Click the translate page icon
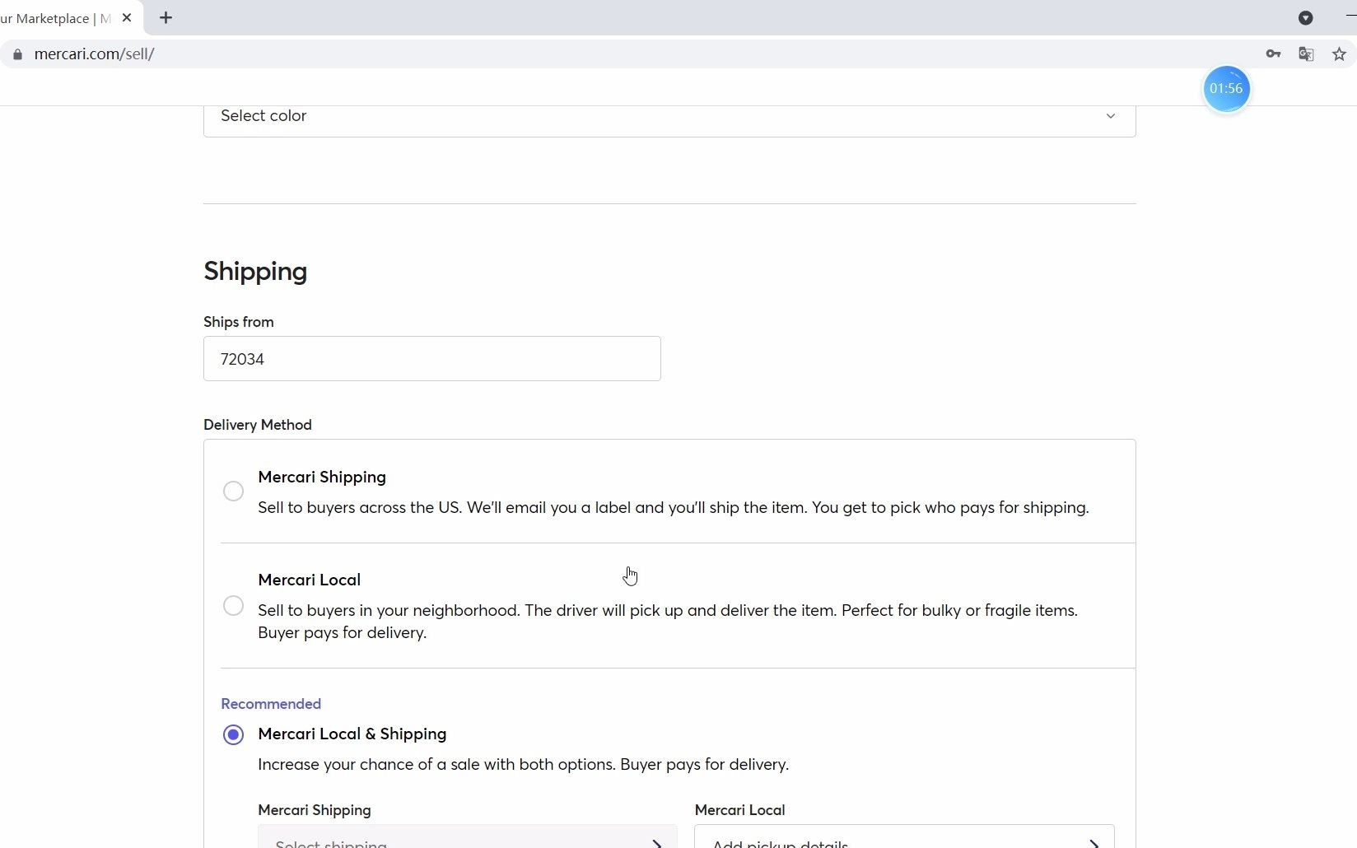This screenshot has height=848, width=1357. (1306, 54)
